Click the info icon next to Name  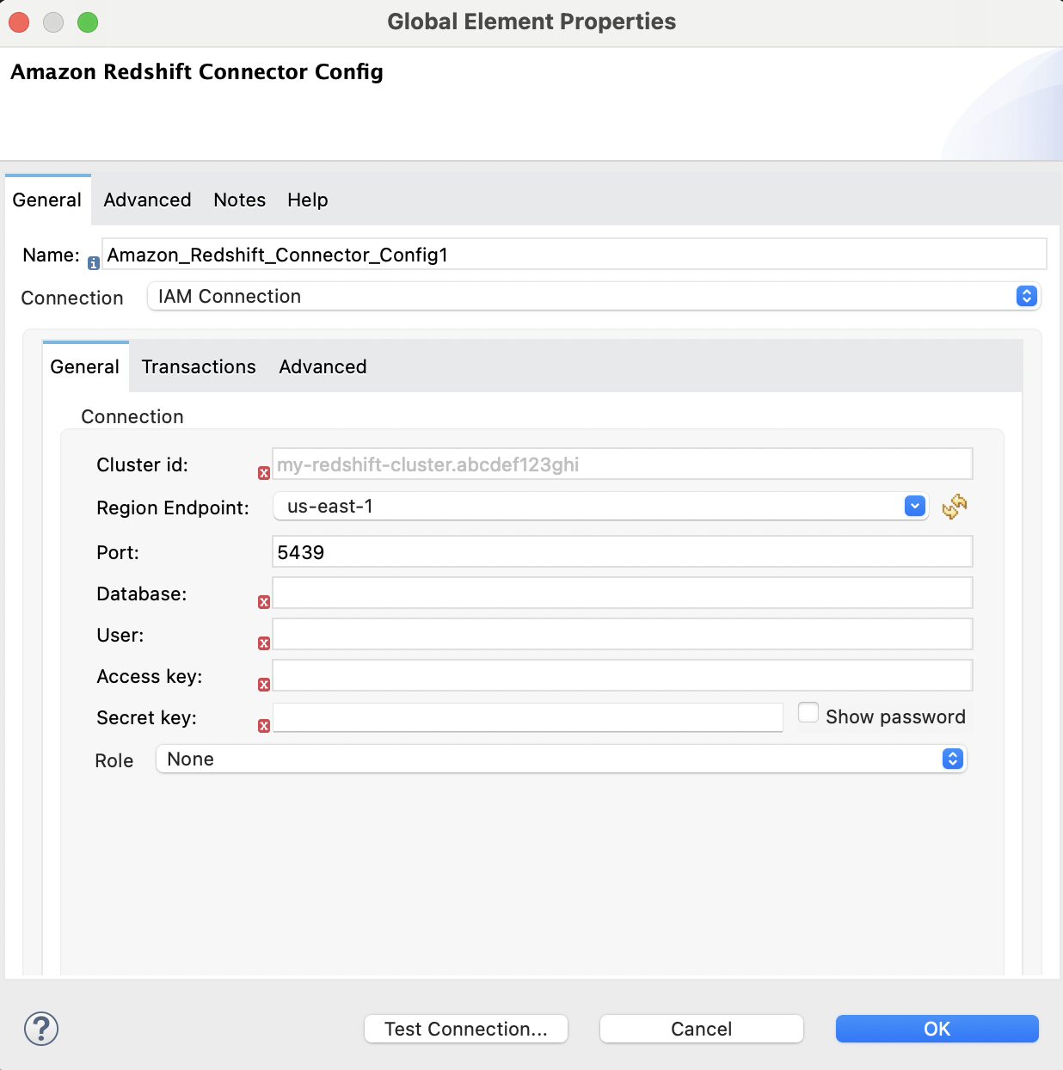point(94,264)
